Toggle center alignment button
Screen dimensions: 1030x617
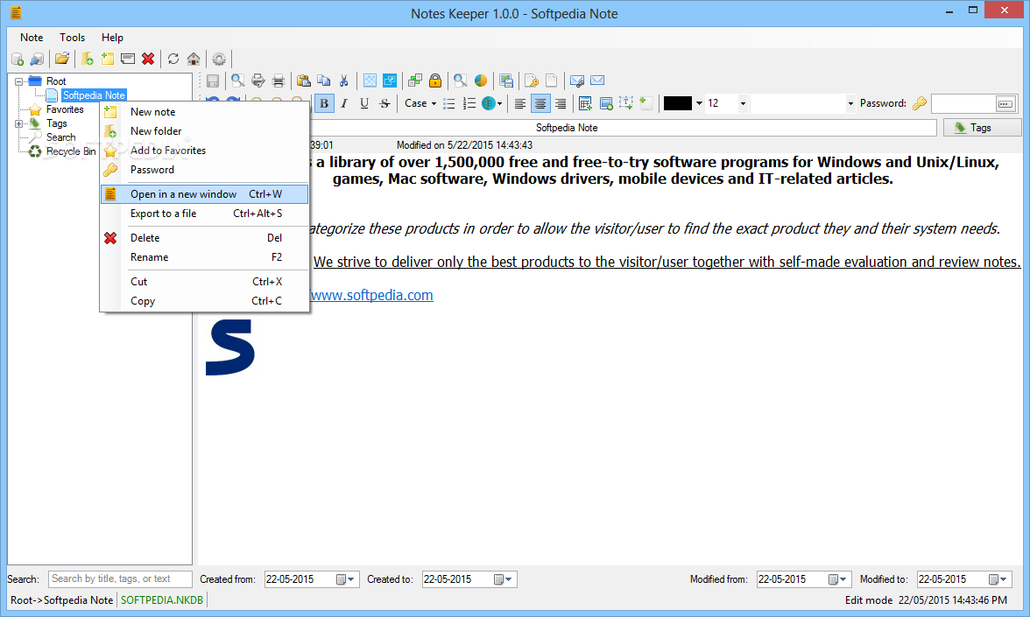click(540, 103)
